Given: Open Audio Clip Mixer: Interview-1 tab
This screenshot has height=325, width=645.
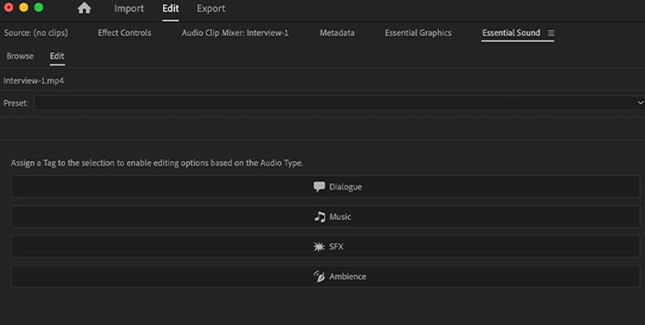Looking at the screenshot, I should [235, 32].
